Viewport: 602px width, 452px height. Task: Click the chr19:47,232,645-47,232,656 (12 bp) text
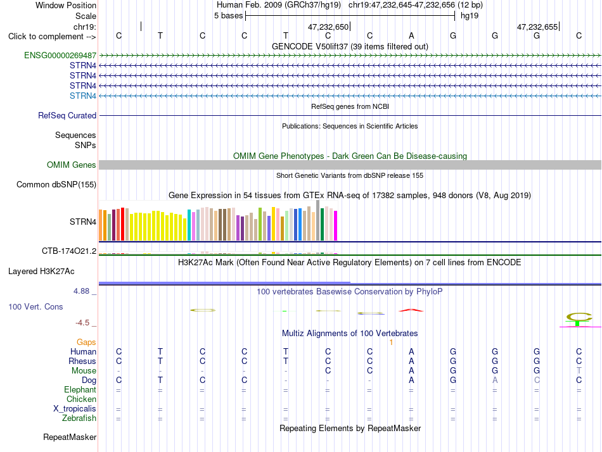416,5
